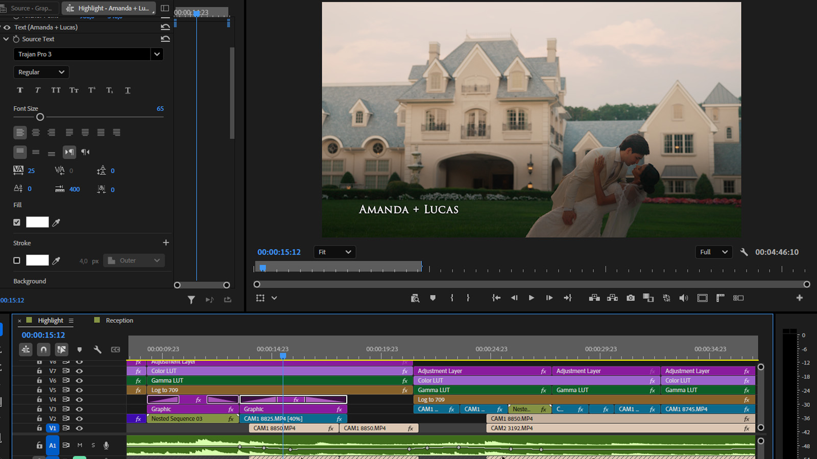This screenshot has height=459, width=817.
Task: Open Trajan Pro 3 font dropdown
Action: 157,54
